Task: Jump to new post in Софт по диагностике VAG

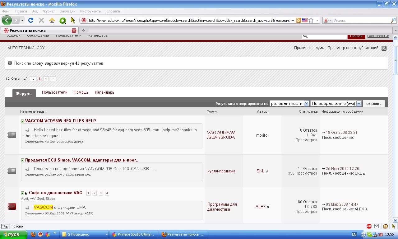Action: (23, 193)
